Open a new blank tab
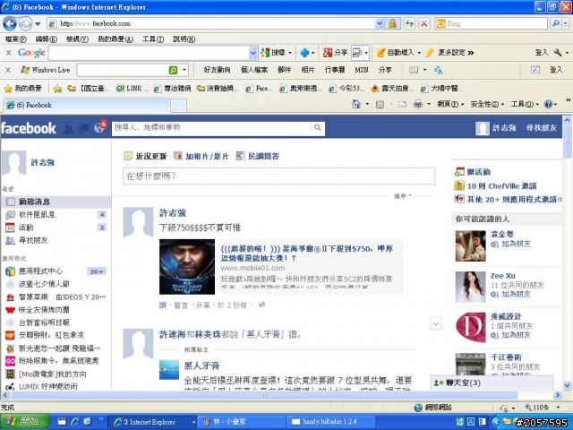Image resolution: width=573 pixels, height=430 pixels. click(x=178, y=106)
